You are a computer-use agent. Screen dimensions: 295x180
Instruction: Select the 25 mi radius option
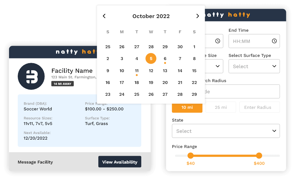(x=221, y=107)
